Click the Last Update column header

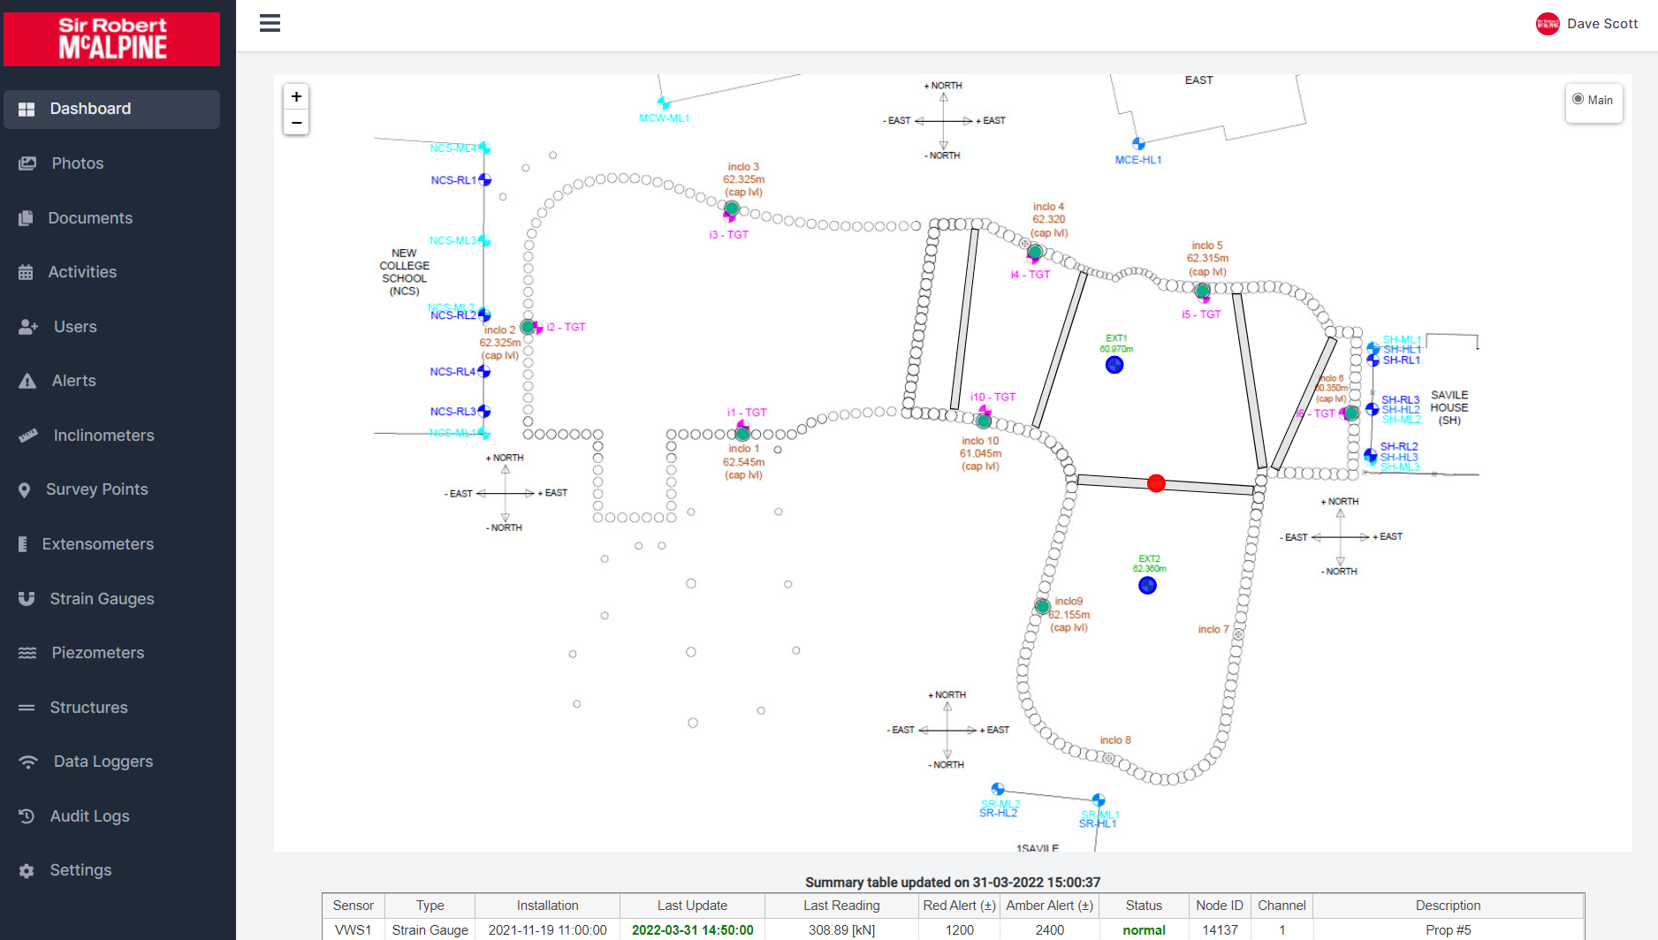point(692,906)
